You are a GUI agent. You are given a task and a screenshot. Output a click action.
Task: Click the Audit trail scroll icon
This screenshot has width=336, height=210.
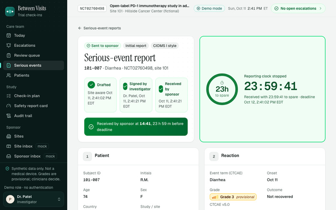click(9, 116)
